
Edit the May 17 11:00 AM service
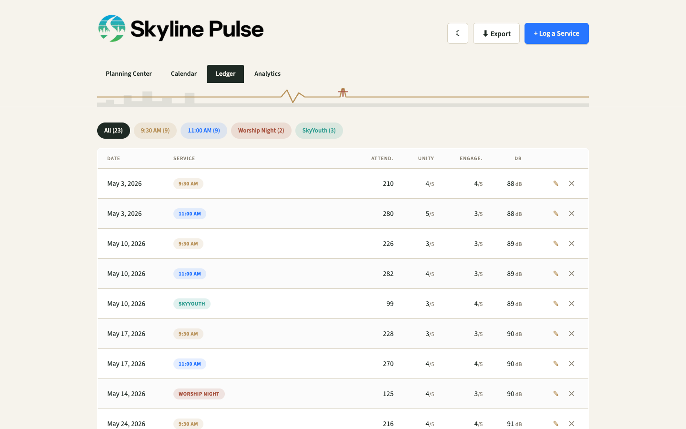point(556,364)
